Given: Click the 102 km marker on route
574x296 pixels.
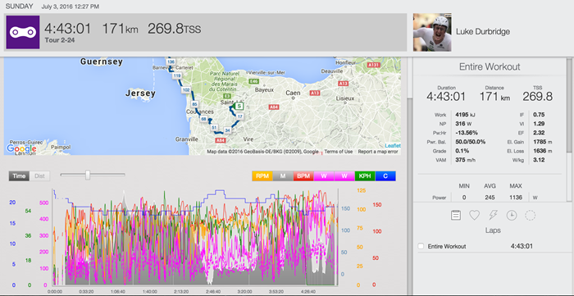Looking at the screenshot, I should [186, 89].
